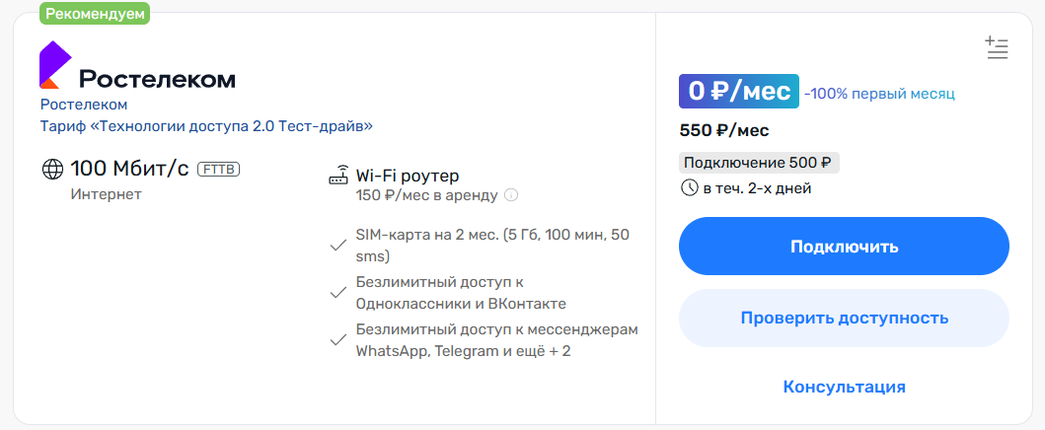Screen dimensions: 1045x430
Task: Click the Подключить button
Action: 844,247
